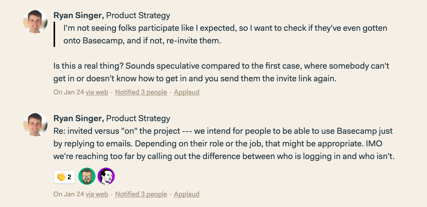Click the 'Is this a real thing?' paragraph

click(x=221, y=72)
